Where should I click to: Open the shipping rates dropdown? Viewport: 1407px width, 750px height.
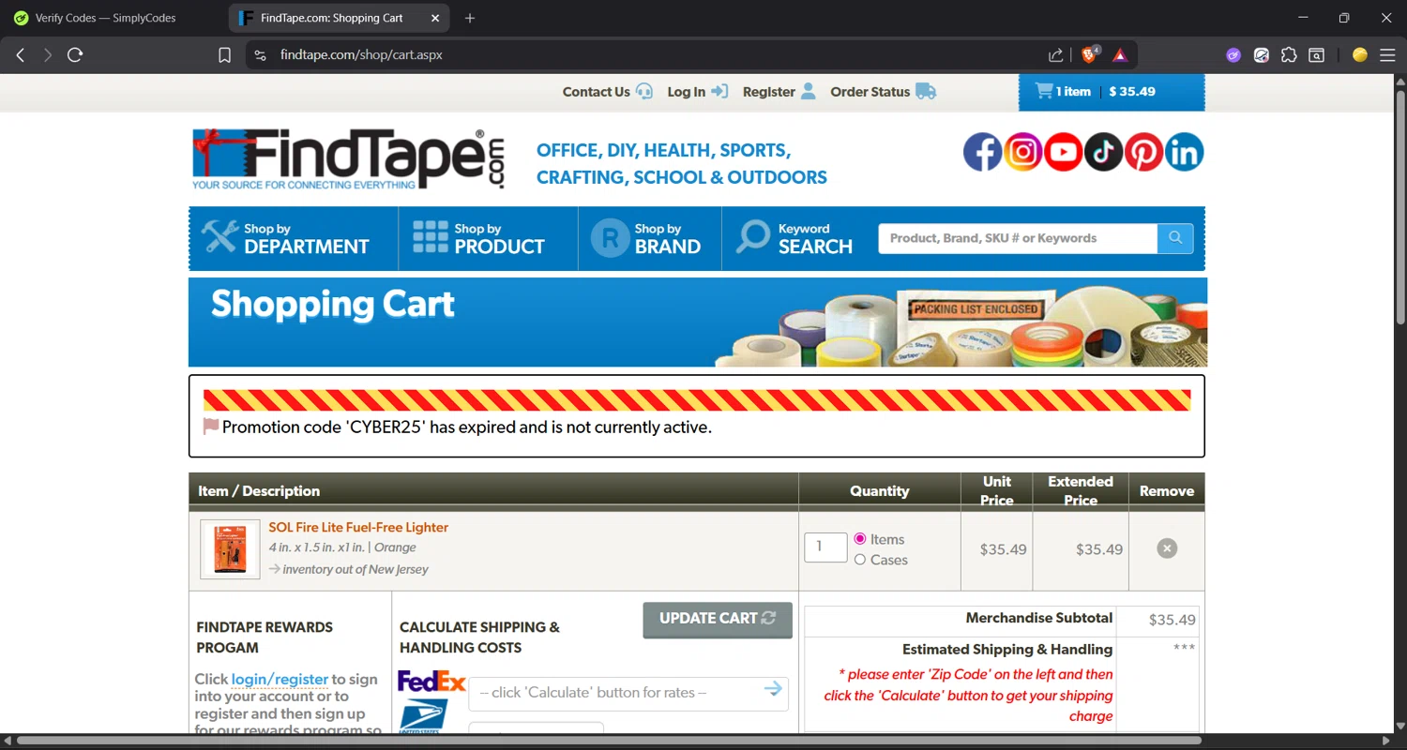coord(628,693)
